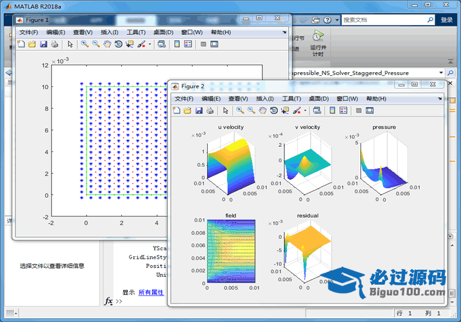This screenshot has height=322, width=461.
Task: Activate Zoom In tool in Figure 2
Action: click(x=240, y=110)
